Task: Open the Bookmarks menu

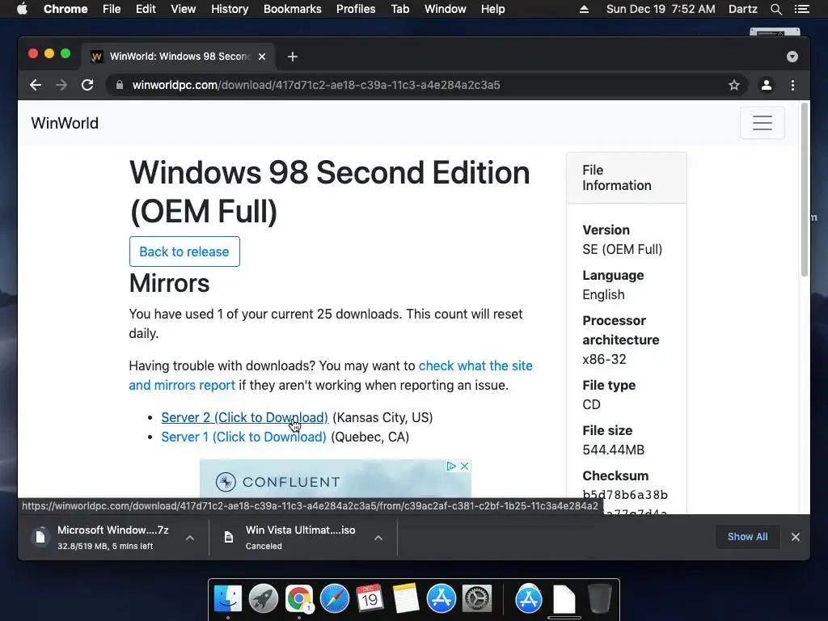Action: click(293, 9)
